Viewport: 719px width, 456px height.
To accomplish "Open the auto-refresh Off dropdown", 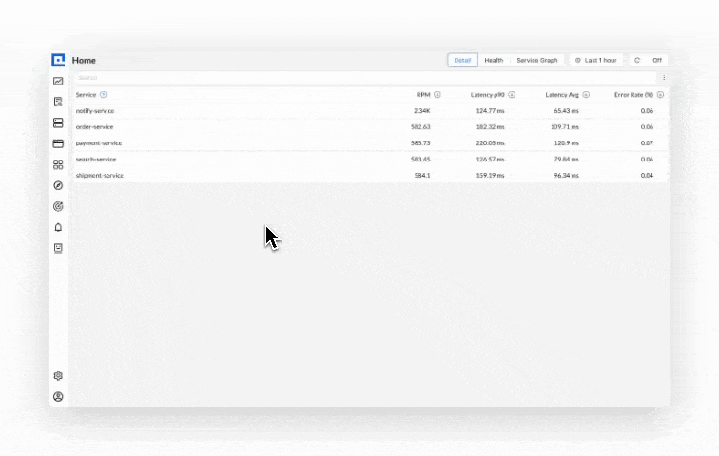I will 657,60.
